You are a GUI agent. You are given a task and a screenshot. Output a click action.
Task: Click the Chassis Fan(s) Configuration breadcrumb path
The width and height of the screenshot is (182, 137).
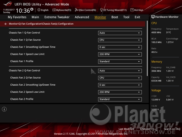(41, 24)
